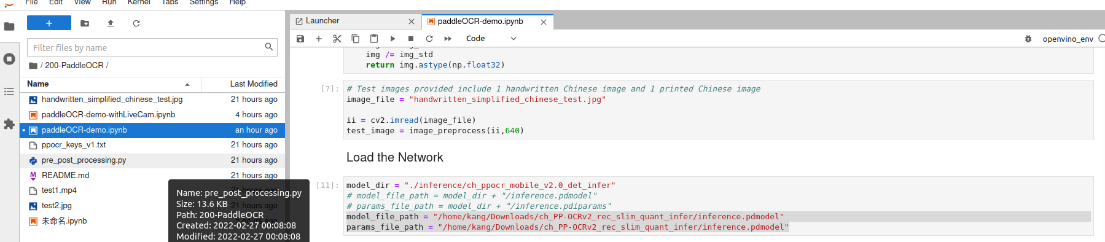Save the notebook with the floppy disk icon

(x=300, y=39)
